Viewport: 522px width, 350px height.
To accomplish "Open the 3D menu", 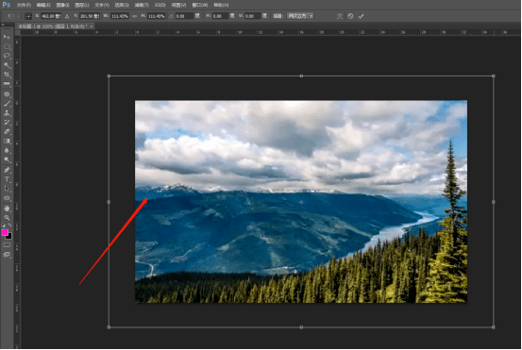I will coord(160,5).
